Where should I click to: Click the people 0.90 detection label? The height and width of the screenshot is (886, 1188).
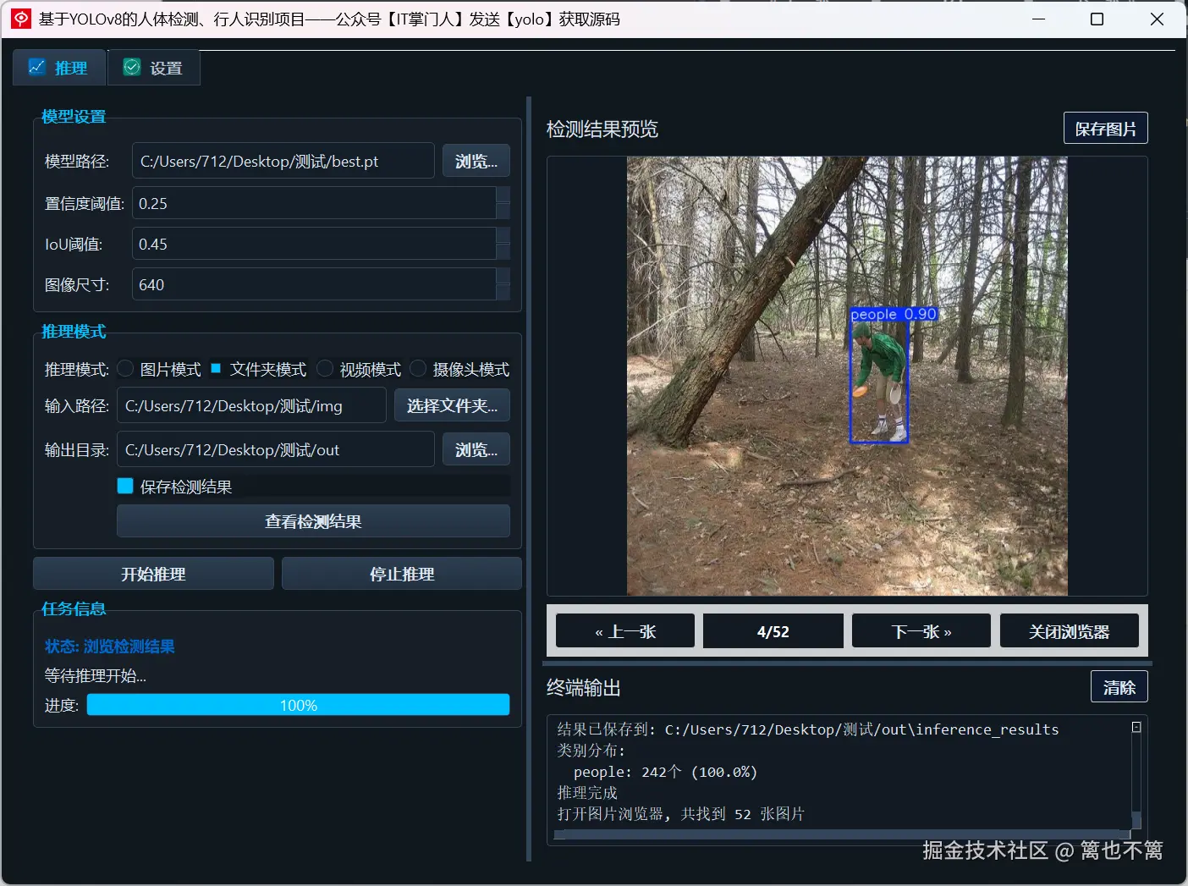click(894, 314)
